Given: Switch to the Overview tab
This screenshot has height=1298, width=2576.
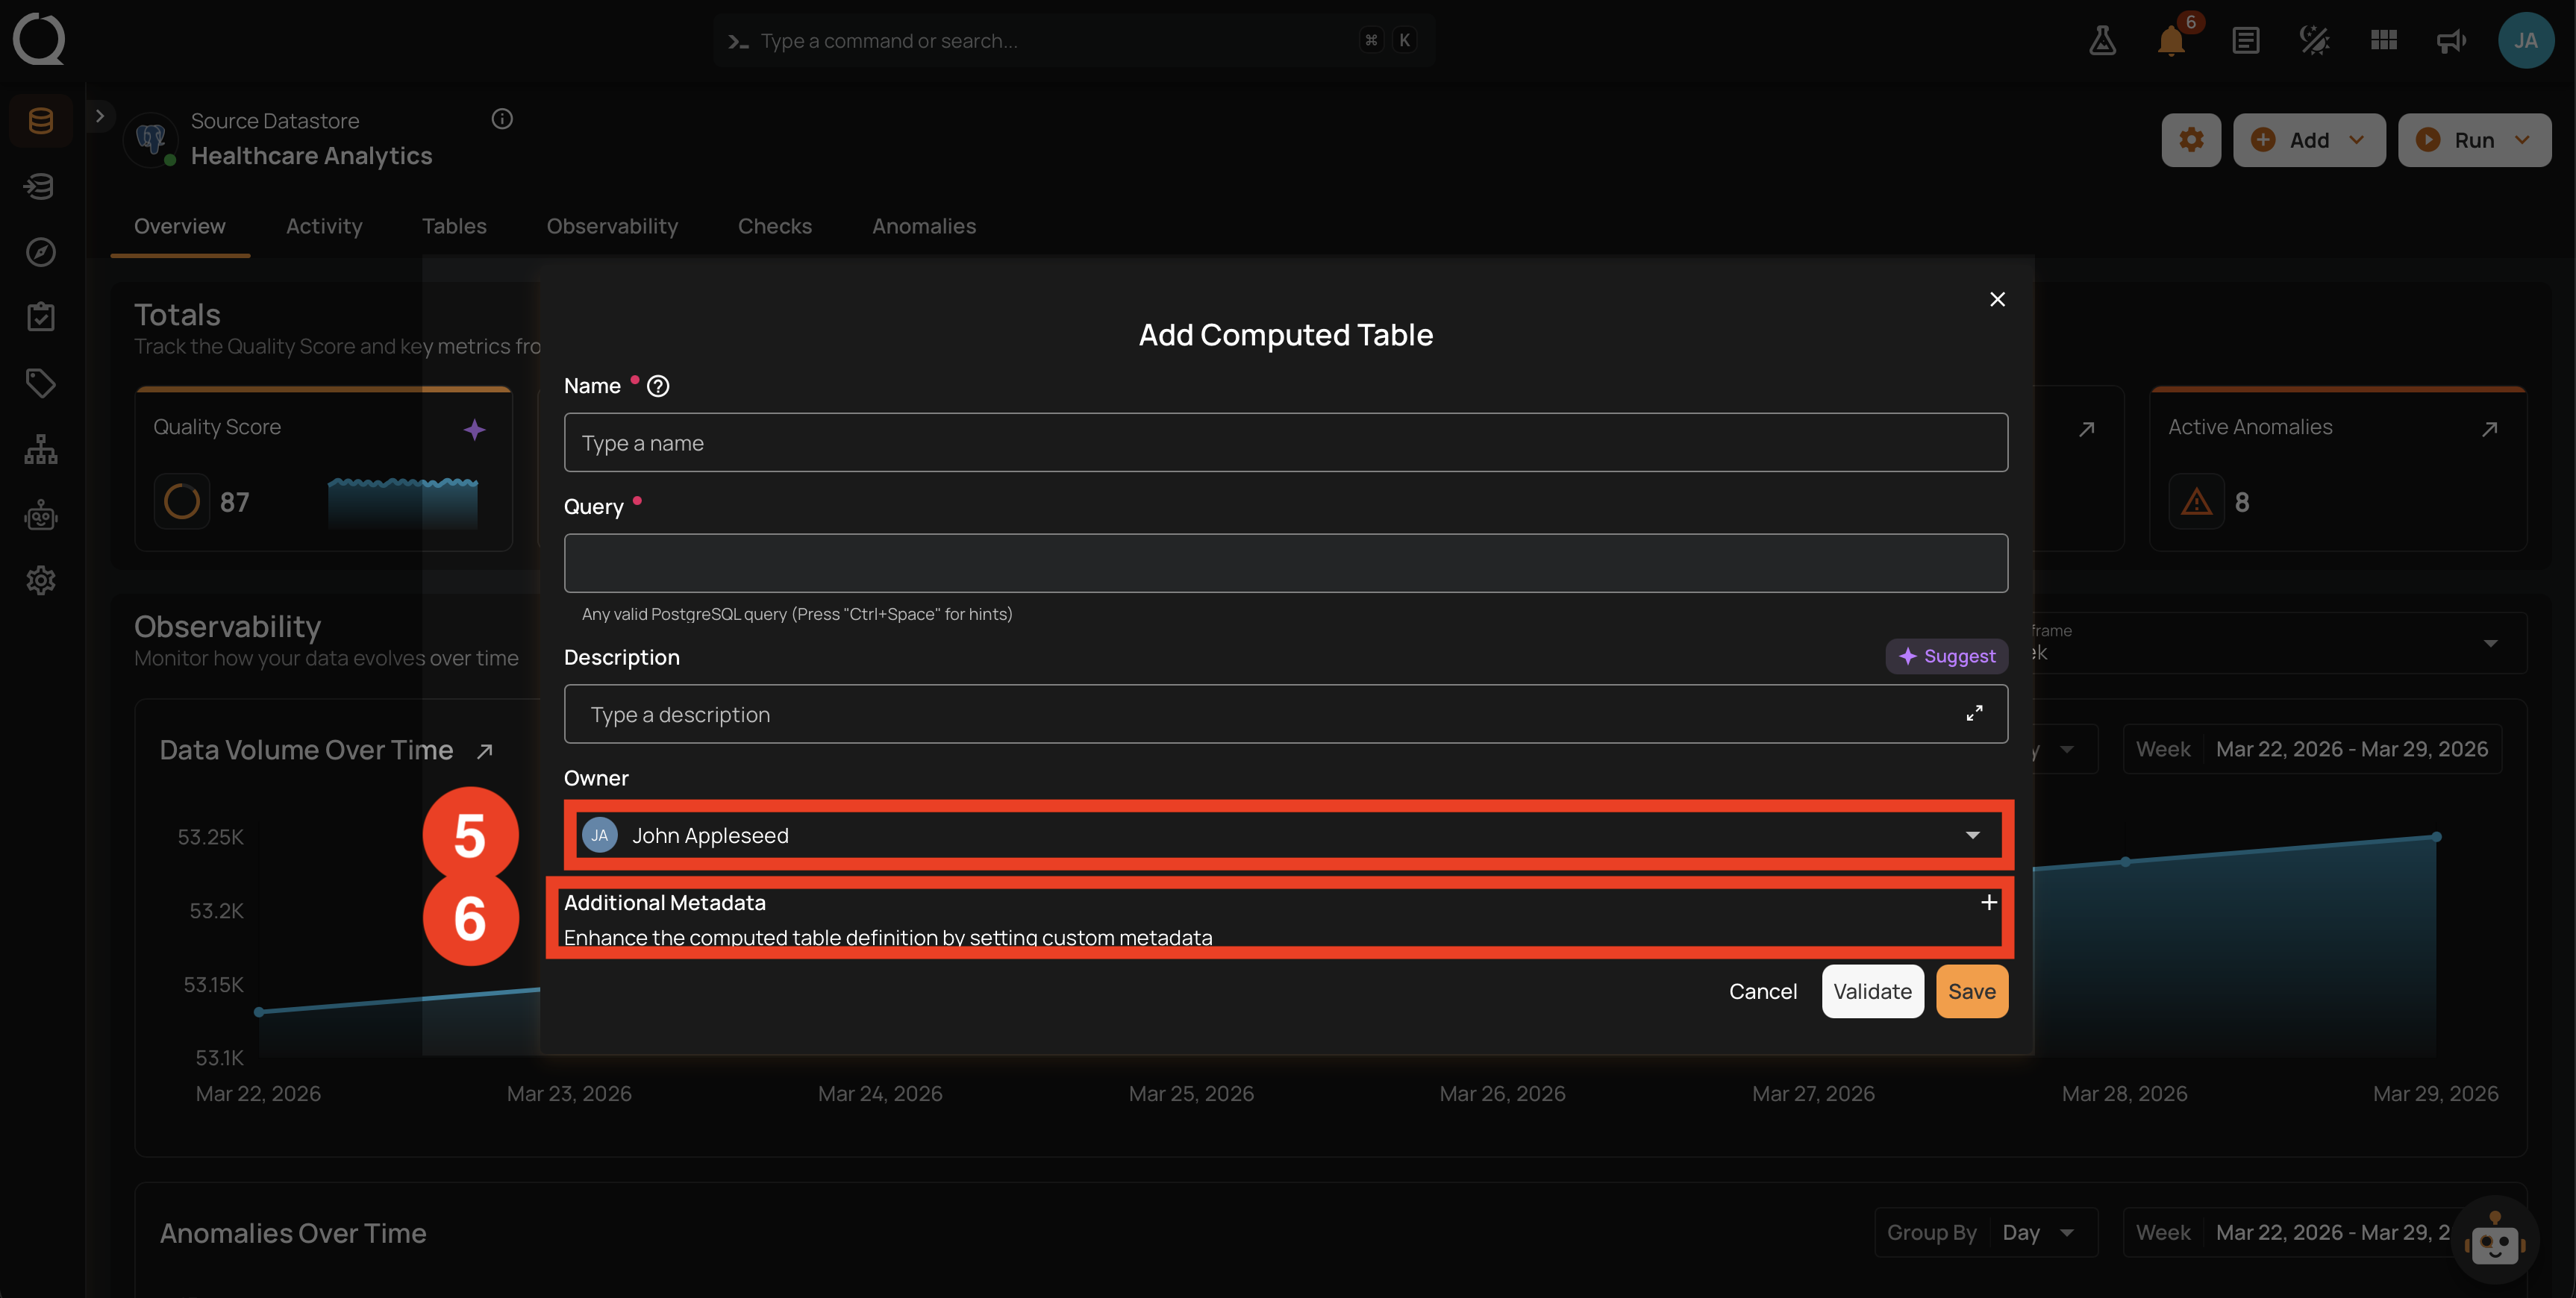Looking at the screenshot, I should tap(180, 226).
